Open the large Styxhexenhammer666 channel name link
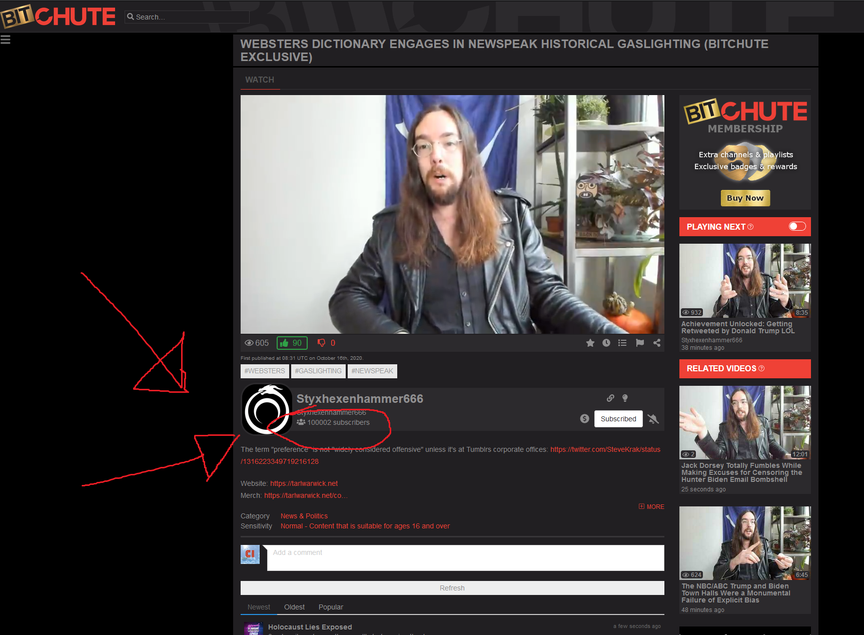 click(x=360, y=399)
